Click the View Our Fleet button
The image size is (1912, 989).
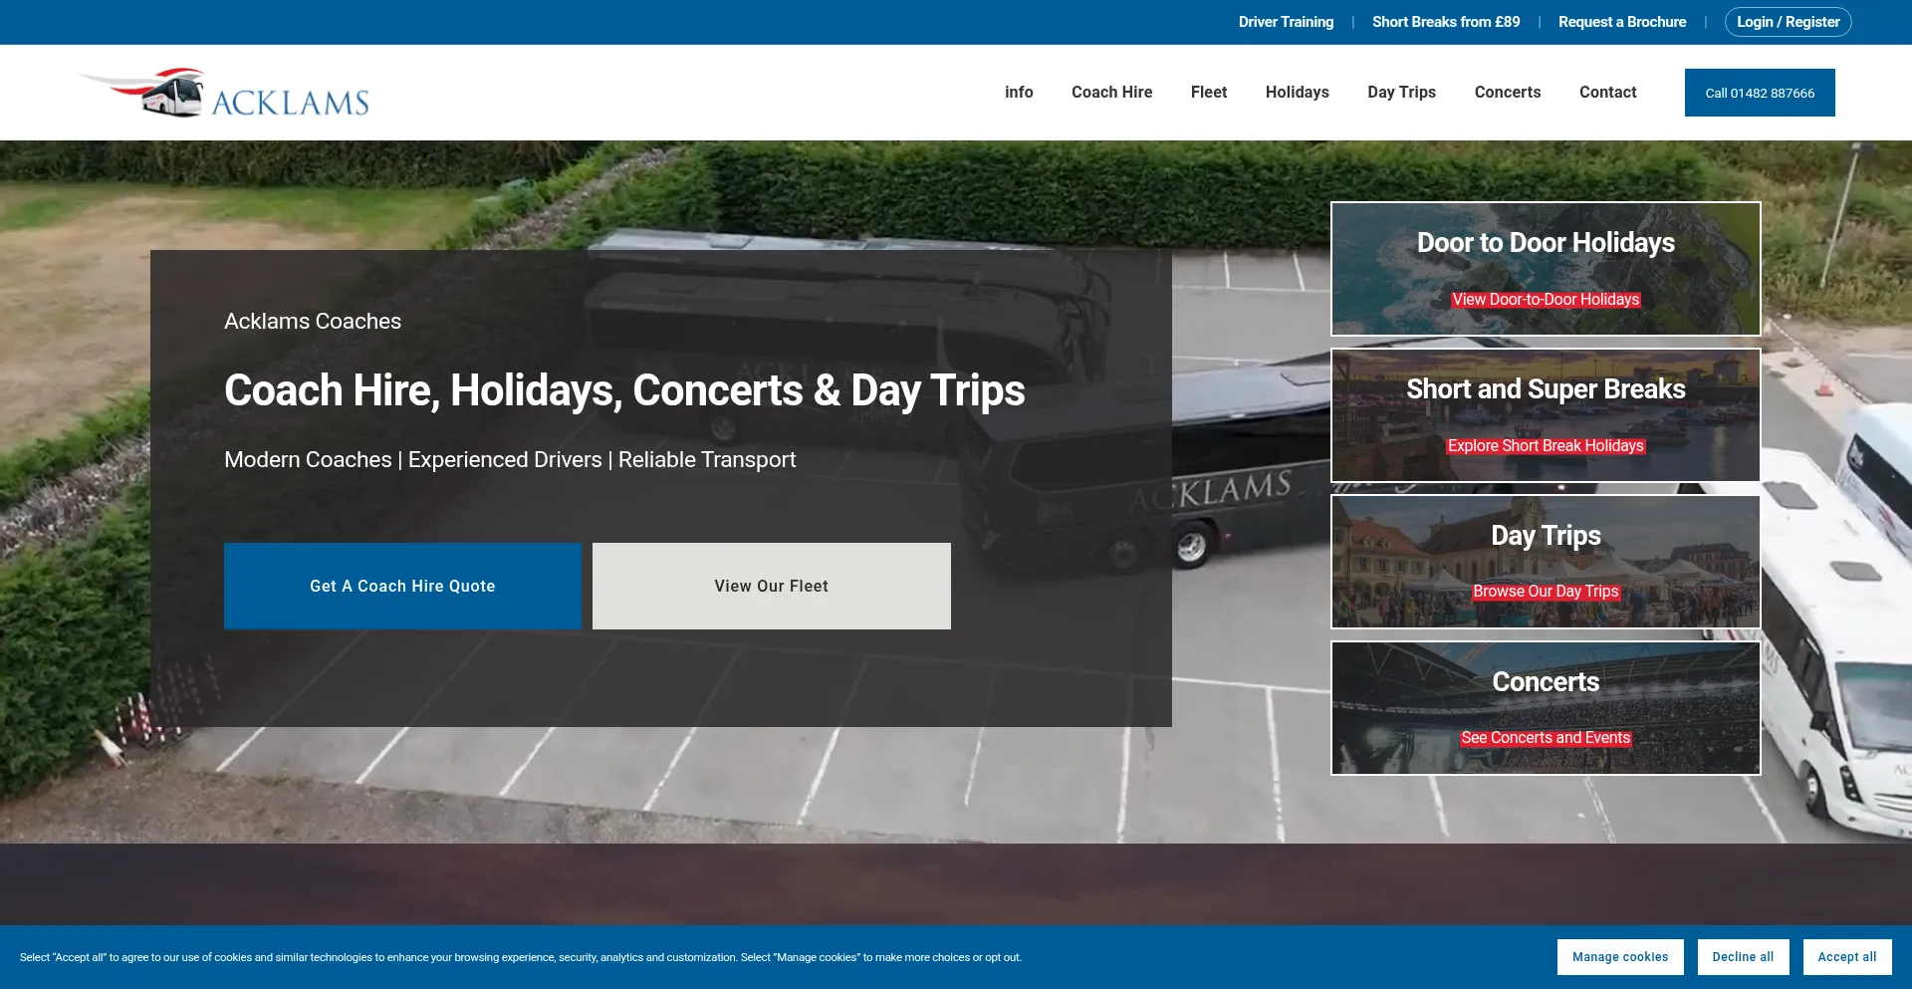772,586
